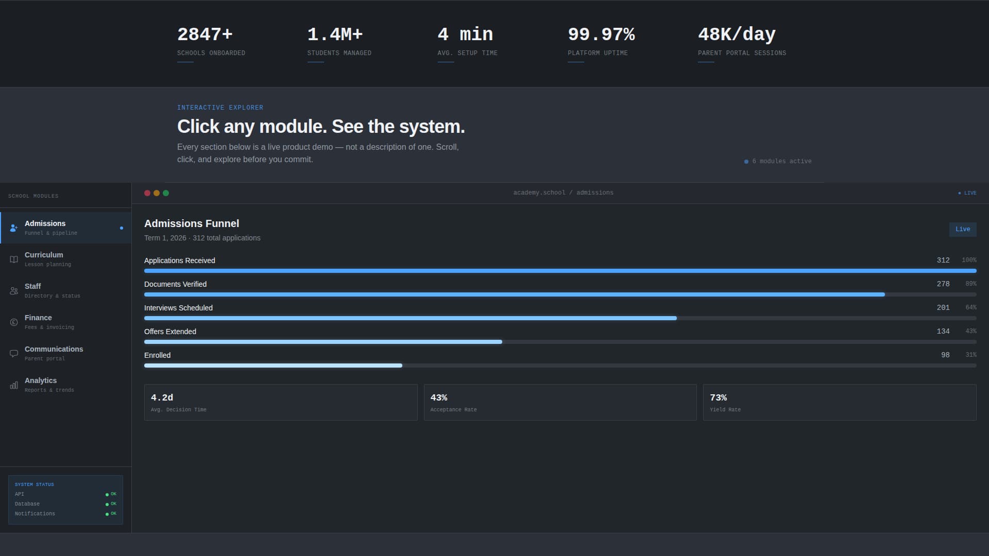Click the Acceptance Rate stat card
The image size is (989, 556).
point(560,402)
